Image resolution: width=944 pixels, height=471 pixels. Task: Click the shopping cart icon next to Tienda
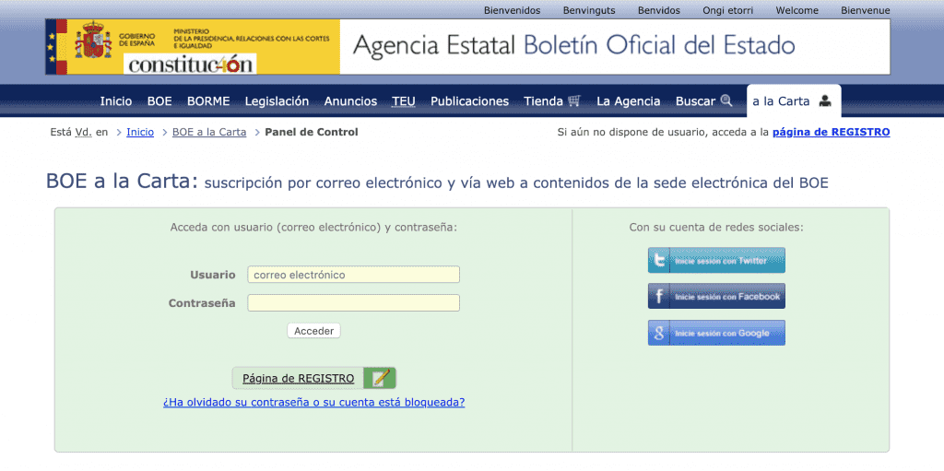click(x=574, y=100)
